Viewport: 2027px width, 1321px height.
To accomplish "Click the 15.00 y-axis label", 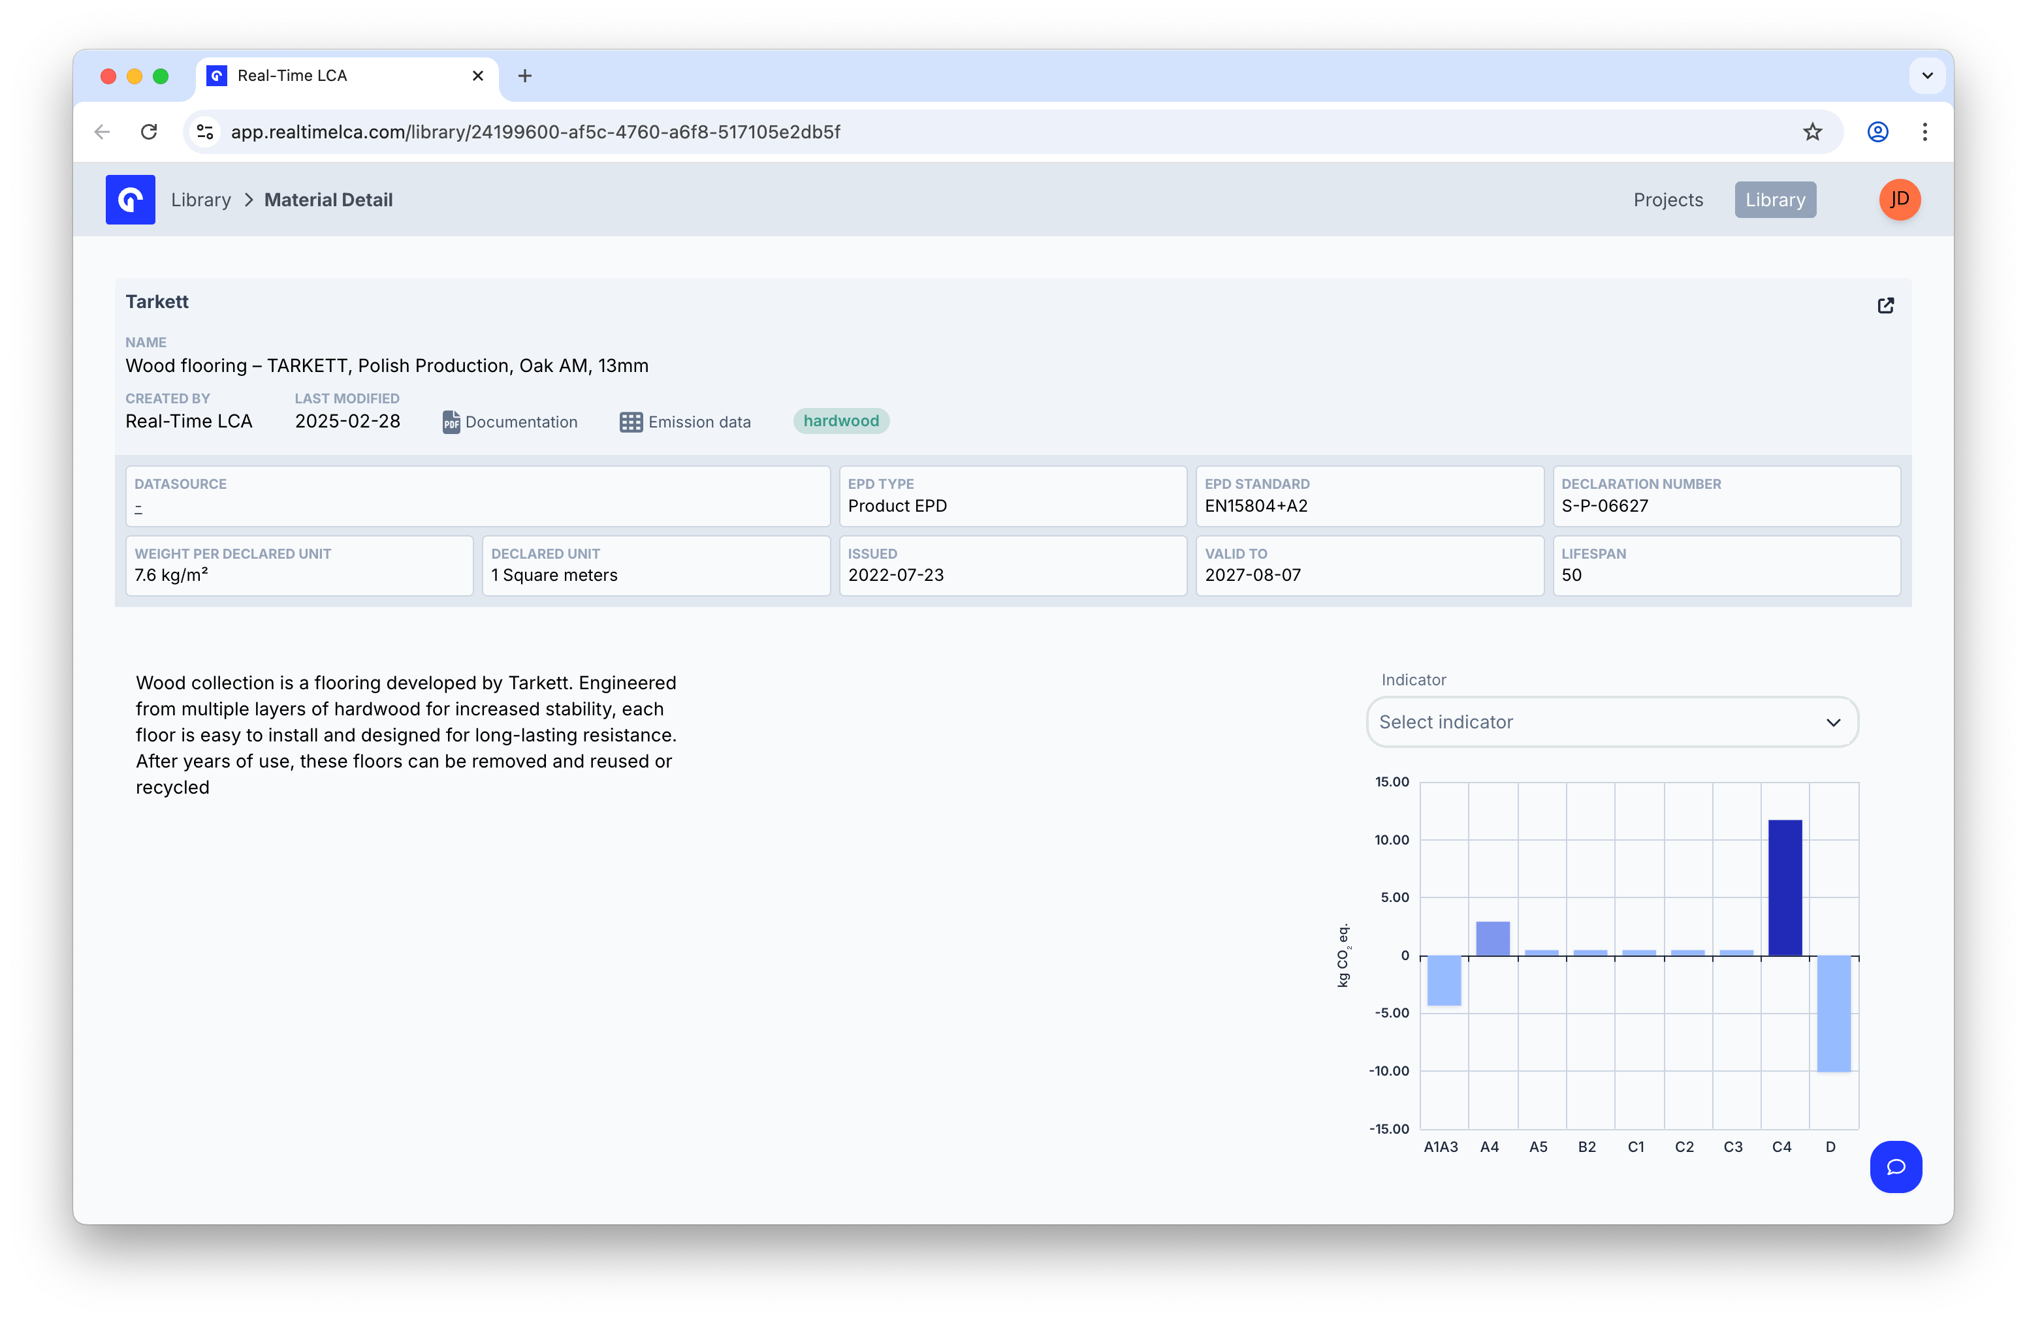I will click(1392, 782).
